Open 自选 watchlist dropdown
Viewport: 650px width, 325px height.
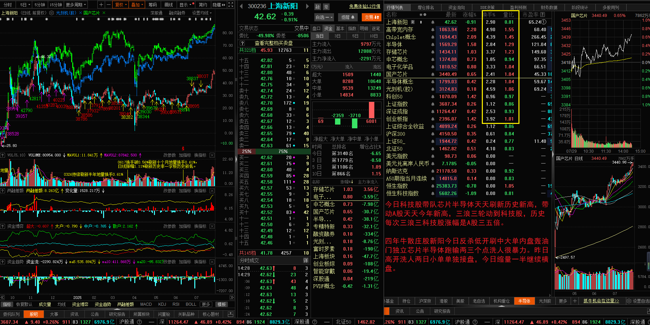[324, 17]
